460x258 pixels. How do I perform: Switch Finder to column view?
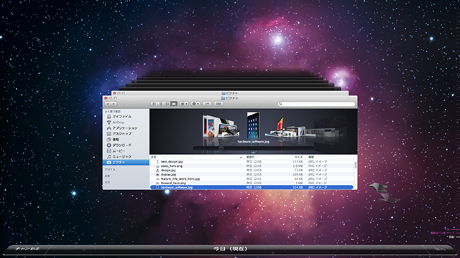click(167, 104)
